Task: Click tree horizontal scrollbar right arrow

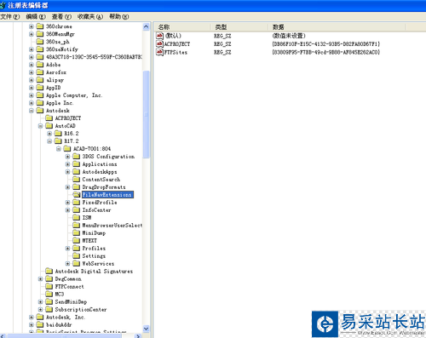Action: click(138, 336)
